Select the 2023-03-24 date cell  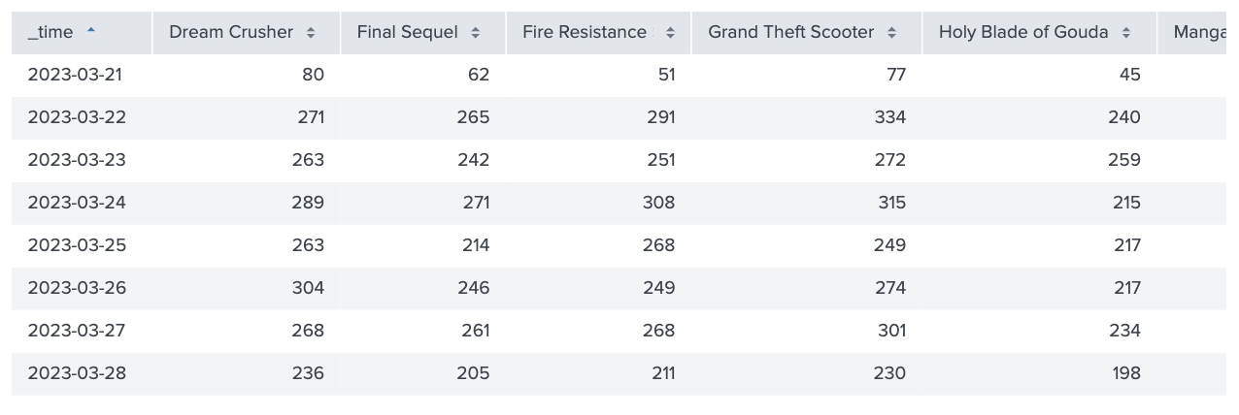coord(77,203)
